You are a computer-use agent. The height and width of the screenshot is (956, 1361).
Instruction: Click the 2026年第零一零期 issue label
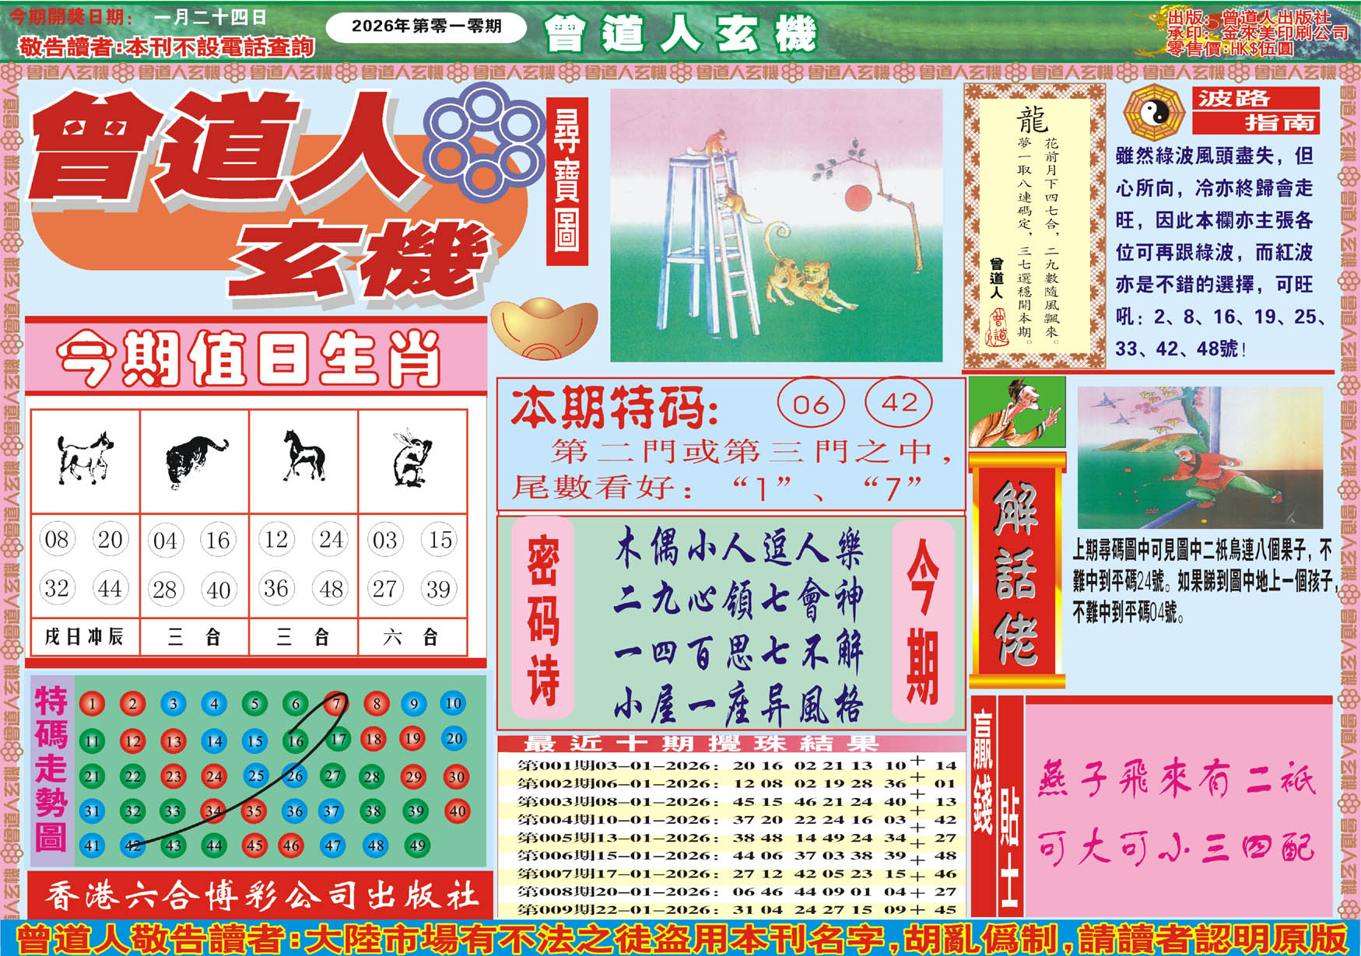click(426, 26)
